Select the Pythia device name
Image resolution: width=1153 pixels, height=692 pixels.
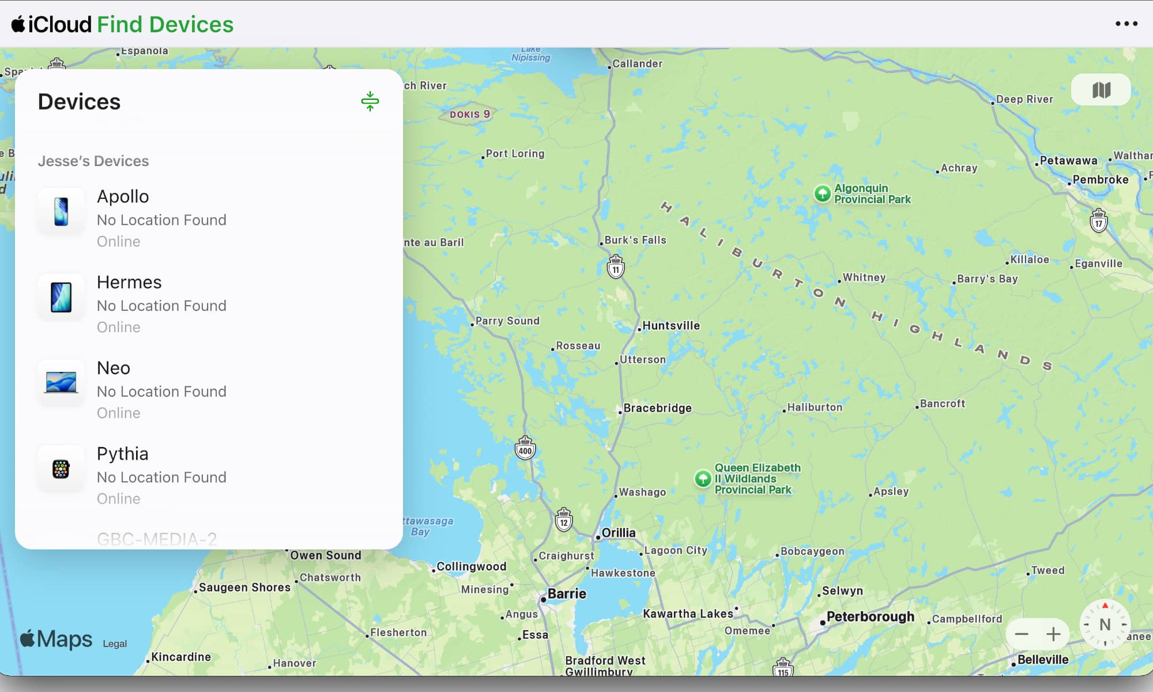click(x=123, y=454)
